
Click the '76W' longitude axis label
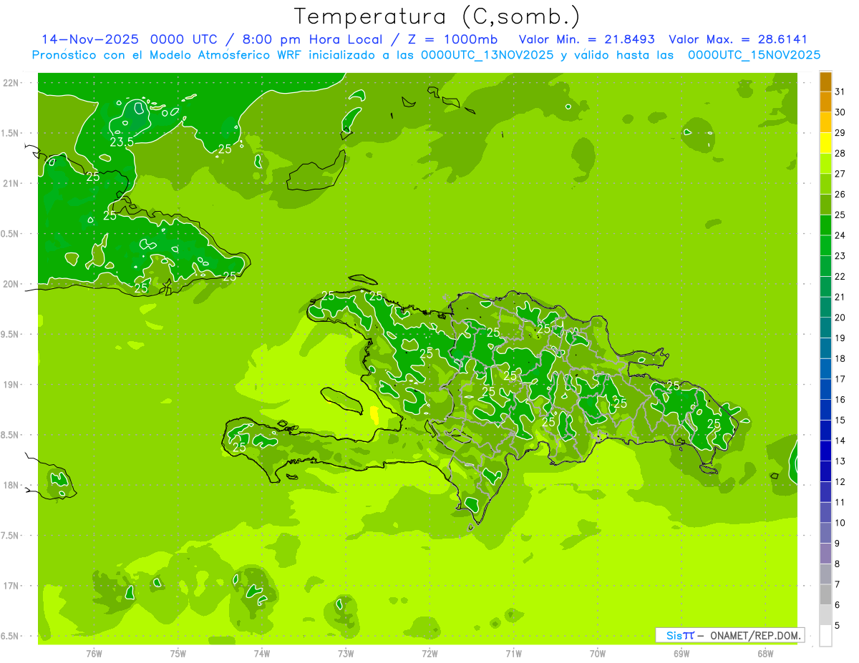pyautogui.click(x=94, y=654)
